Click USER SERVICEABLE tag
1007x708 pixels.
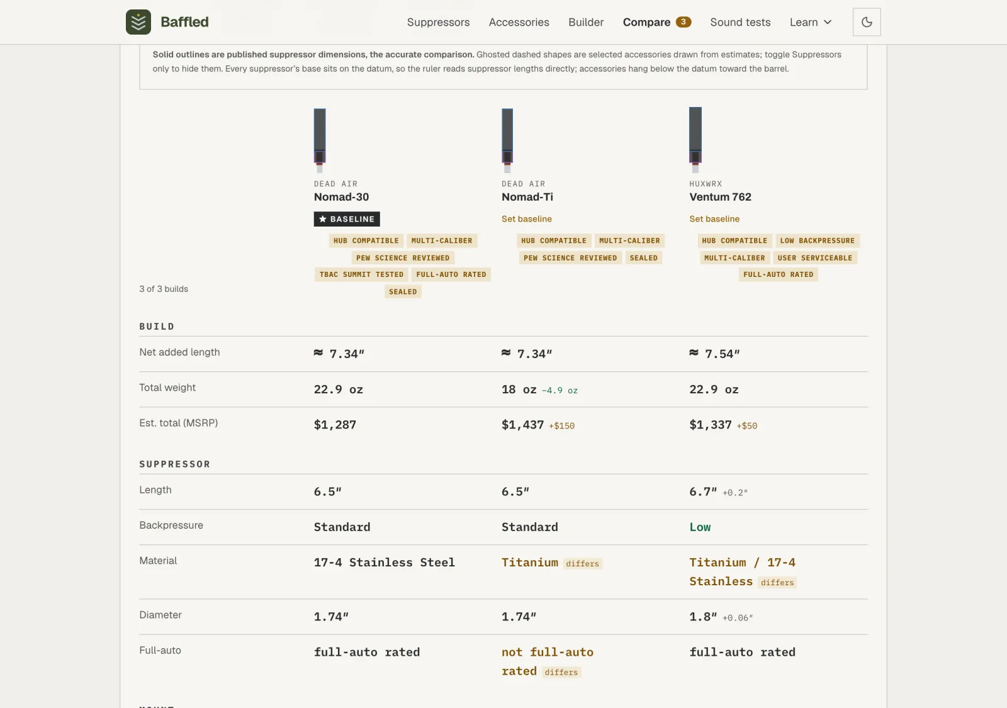coord(814,258)
